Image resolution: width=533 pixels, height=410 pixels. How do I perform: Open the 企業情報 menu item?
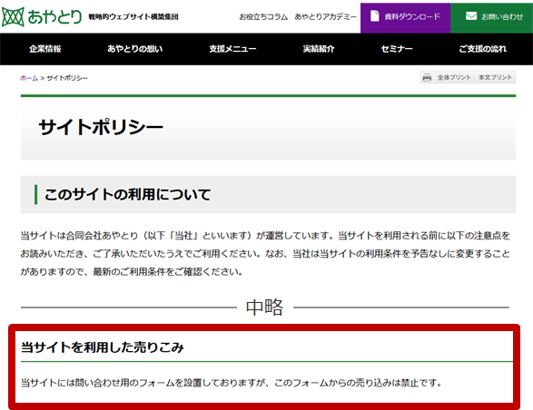click(45, 49)
